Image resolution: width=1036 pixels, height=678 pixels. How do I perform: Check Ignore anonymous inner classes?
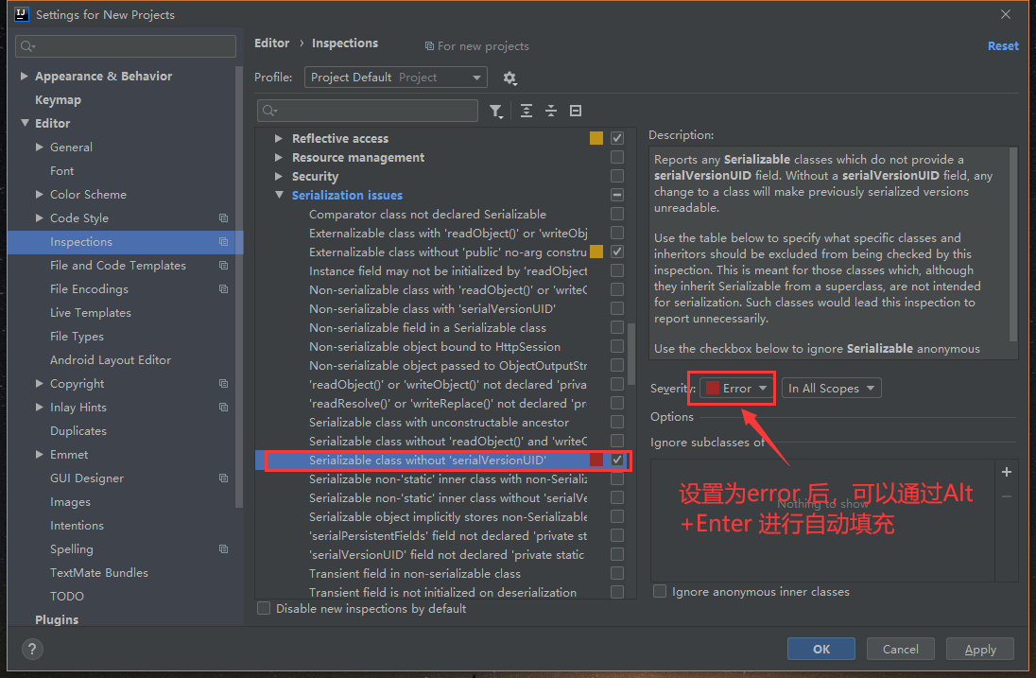[660, 591]
